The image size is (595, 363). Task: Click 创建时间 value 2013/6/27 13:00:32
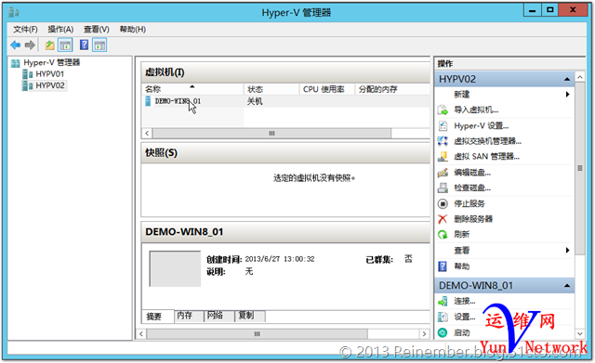pos(280,259)
